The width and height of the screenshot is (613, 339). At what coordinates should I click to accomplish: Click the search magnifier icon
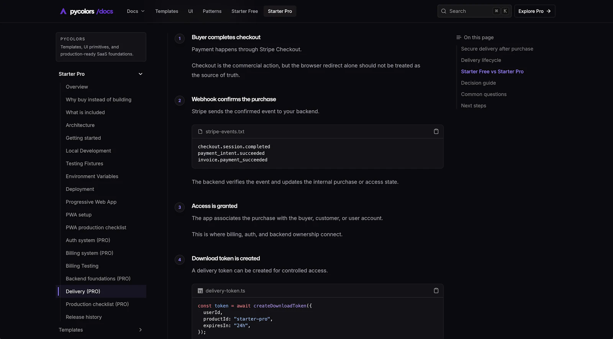444,11
